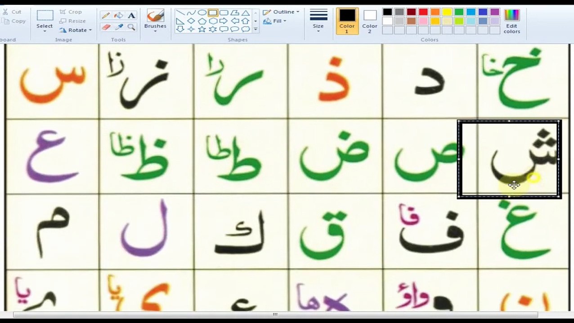Select the Text tool
The height and width of the screenshot is (323, 574).
pos(131,16)
